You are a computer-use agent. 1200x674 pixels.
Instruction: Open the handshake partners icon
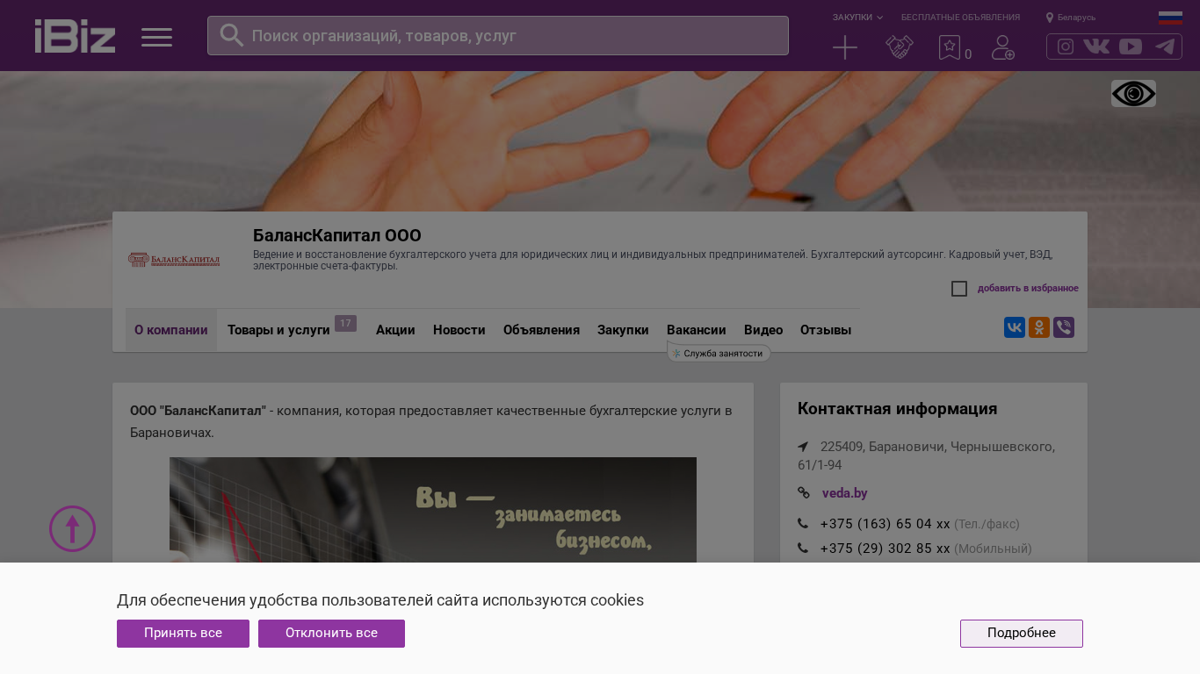pos(900,47)
